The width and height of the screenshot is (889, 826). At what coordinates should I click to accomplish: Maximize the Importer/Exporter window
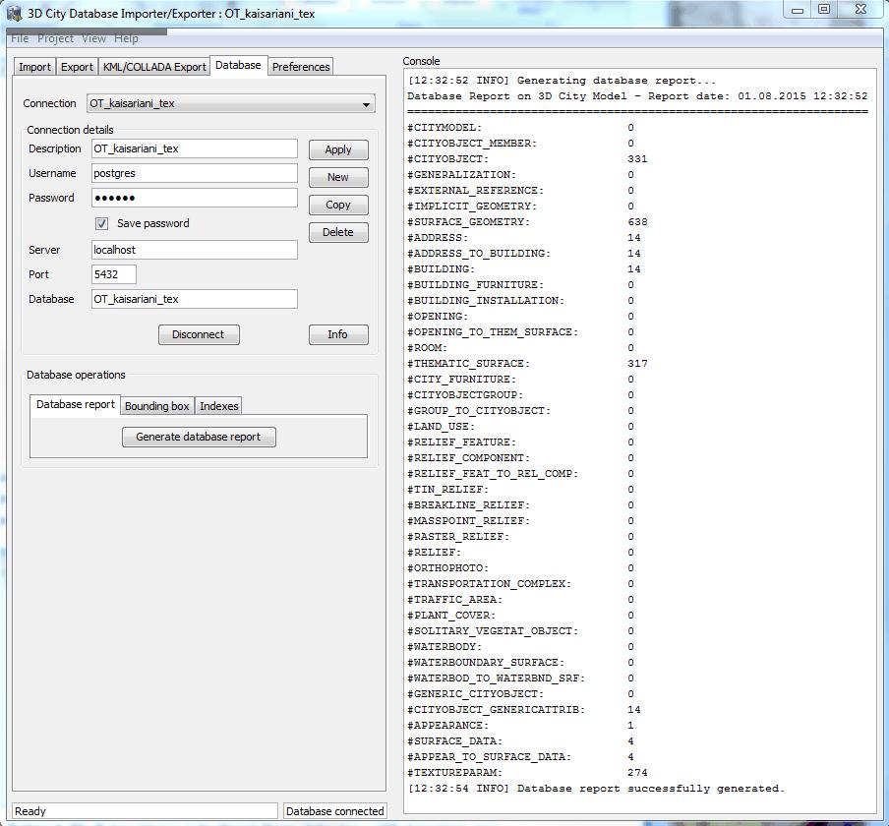[x=824, y=10]
